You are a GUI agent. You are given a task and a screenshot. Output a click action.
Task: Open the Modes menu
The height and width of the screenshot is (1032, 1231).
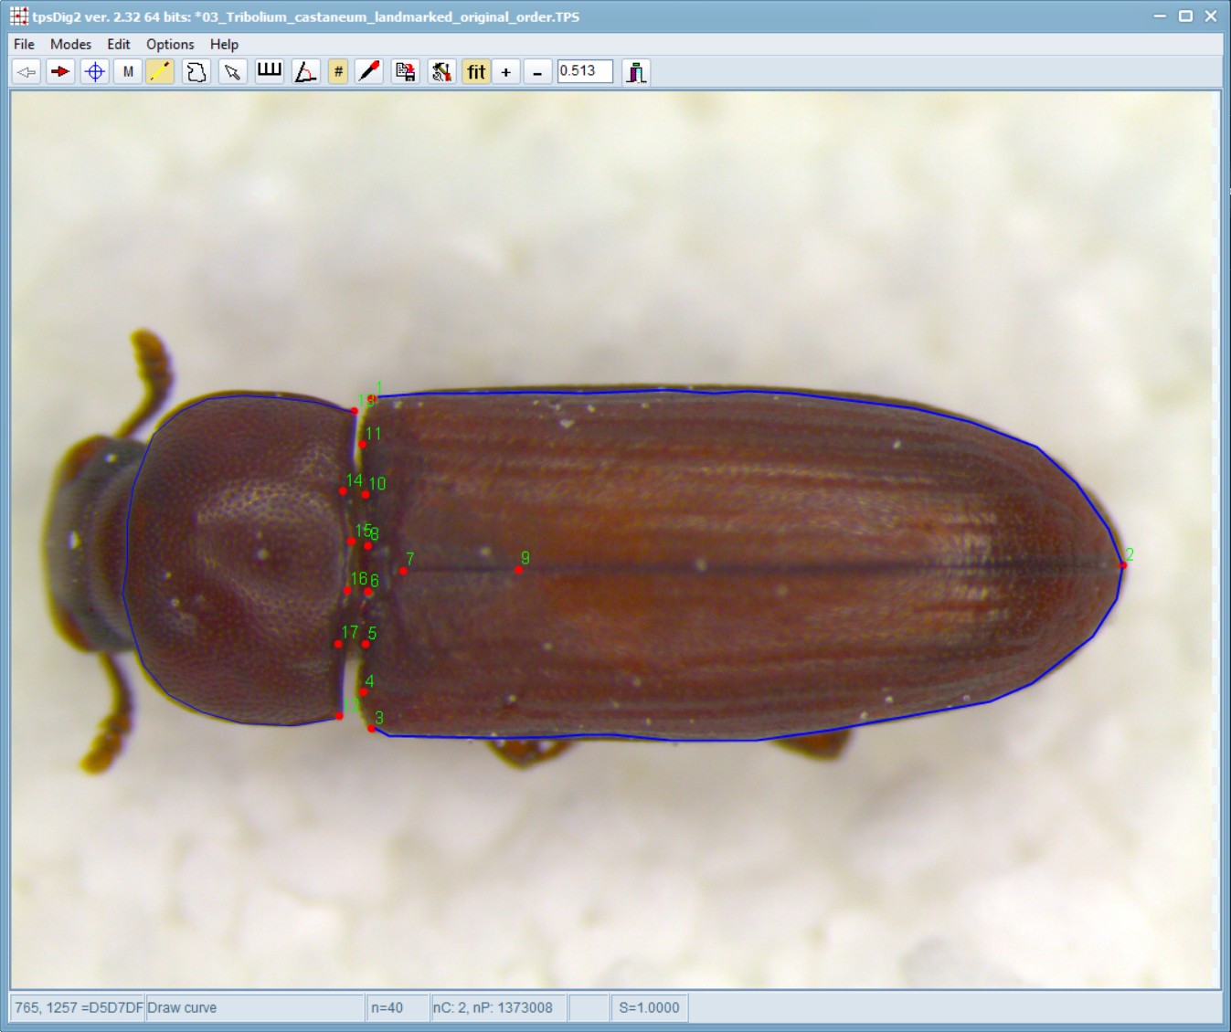tap(70, 44)
